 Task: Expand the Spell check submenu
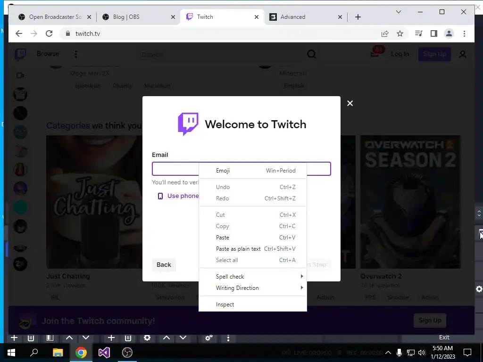[253, 276]
